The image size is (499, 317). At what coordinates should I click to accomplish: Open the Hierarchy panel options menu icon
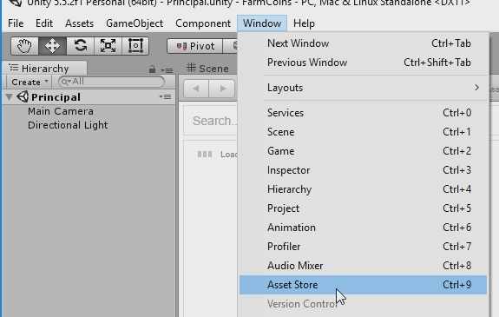(x=167, y=70)
